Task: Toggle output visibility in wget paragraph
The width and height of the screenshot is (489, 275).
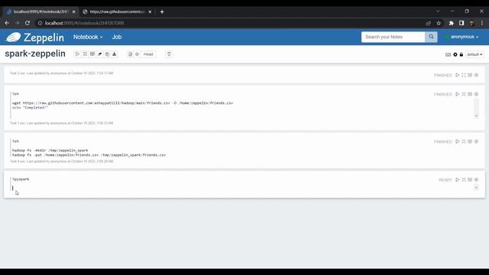Action: [x=470, y=94]
